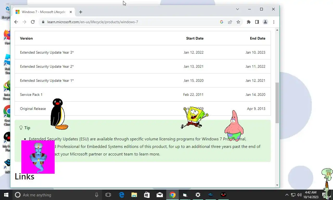Open the Windows Start menu
This screenshot has width=333, height=200.
(6, 195)
